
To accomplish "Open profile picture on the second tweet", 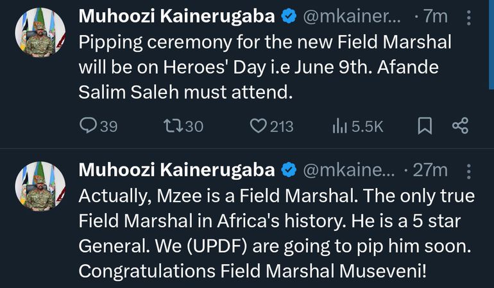I will tap(40, 186).
